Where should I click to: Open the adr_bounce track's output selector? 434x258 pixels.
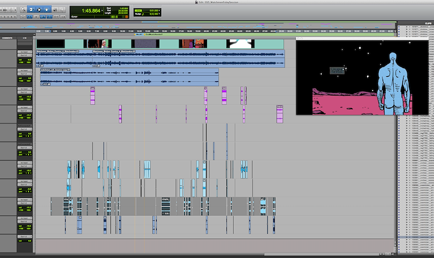click(25, 74)
